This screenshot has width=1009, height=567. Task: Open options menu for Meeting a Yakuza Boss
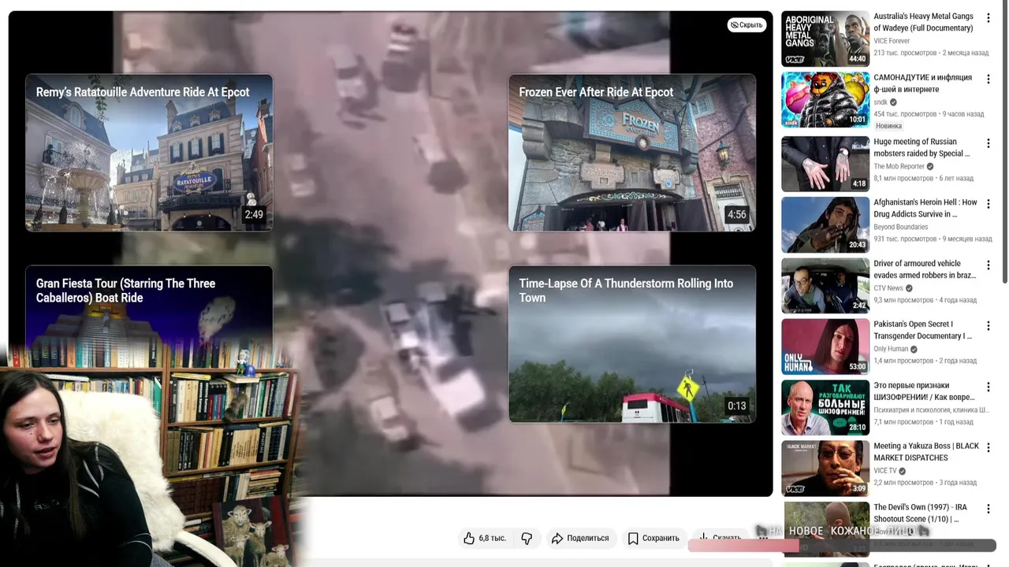989,448
